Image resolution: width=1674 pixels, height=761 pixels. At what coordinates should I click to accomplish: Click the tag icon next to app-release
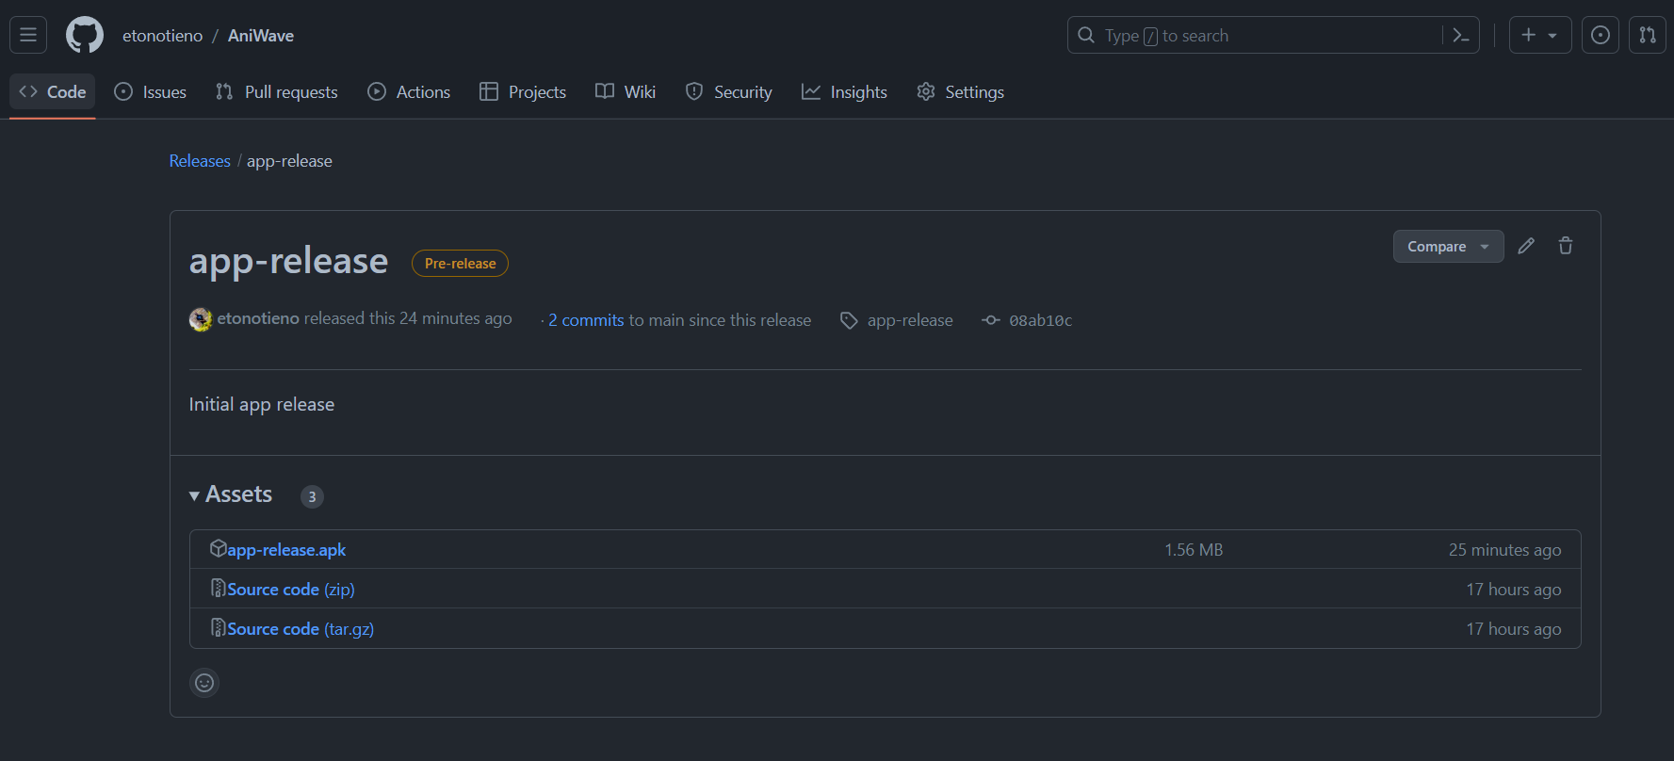849,320
